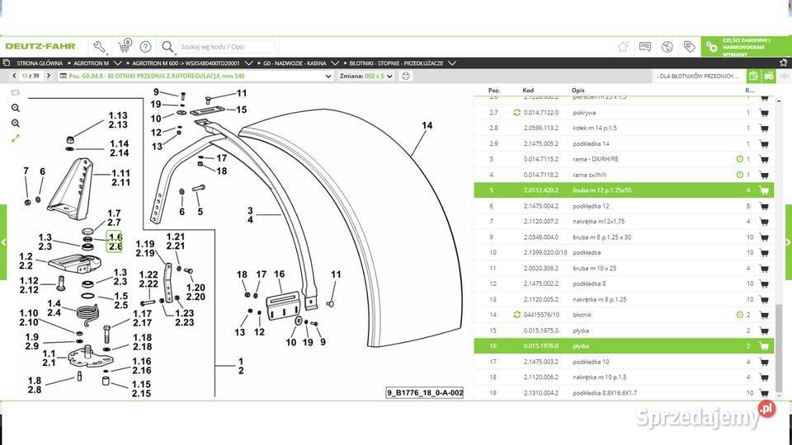Expand BŁOTNIKI - STOPNIE - PRZEDŁUŻACZE dropdown
The height and width of the screenshot is (445, 792).
click(452, 63)
